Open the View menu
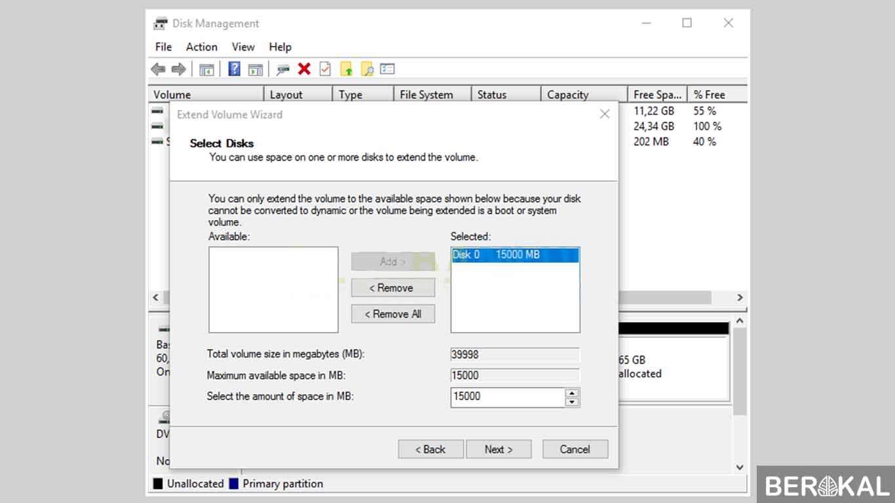895x503 pixels. click(x=243, y=47)
